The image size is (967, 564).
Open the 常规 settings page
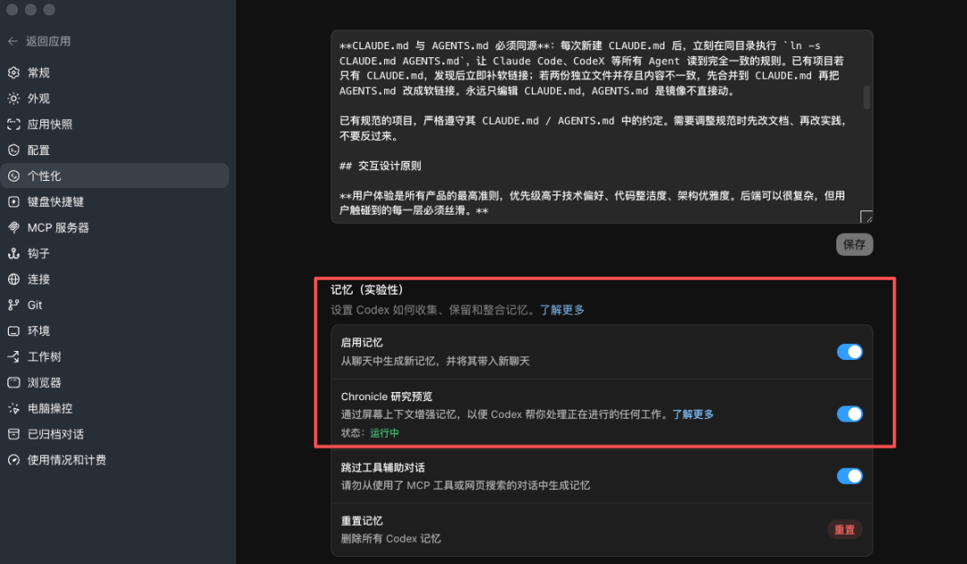click(x=115, y=73)
